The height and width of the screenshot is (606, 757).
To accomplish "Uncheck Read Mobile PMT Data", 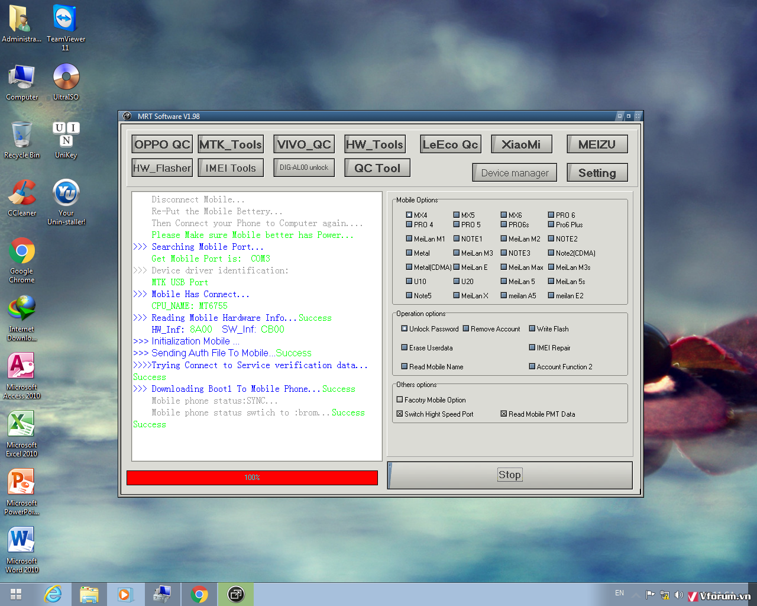I will (504, 414).
